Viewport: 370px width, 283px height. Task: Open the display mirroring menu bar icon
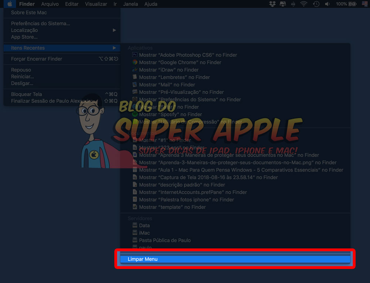click(x=283, y=4)
